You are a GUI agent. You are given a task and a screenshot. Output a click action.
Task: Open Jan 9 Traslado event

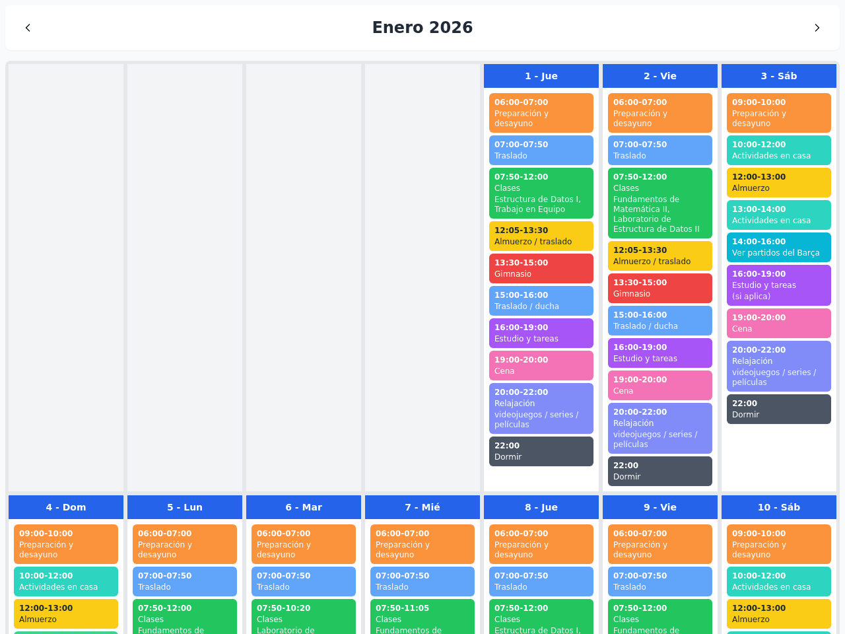(660, 581)
